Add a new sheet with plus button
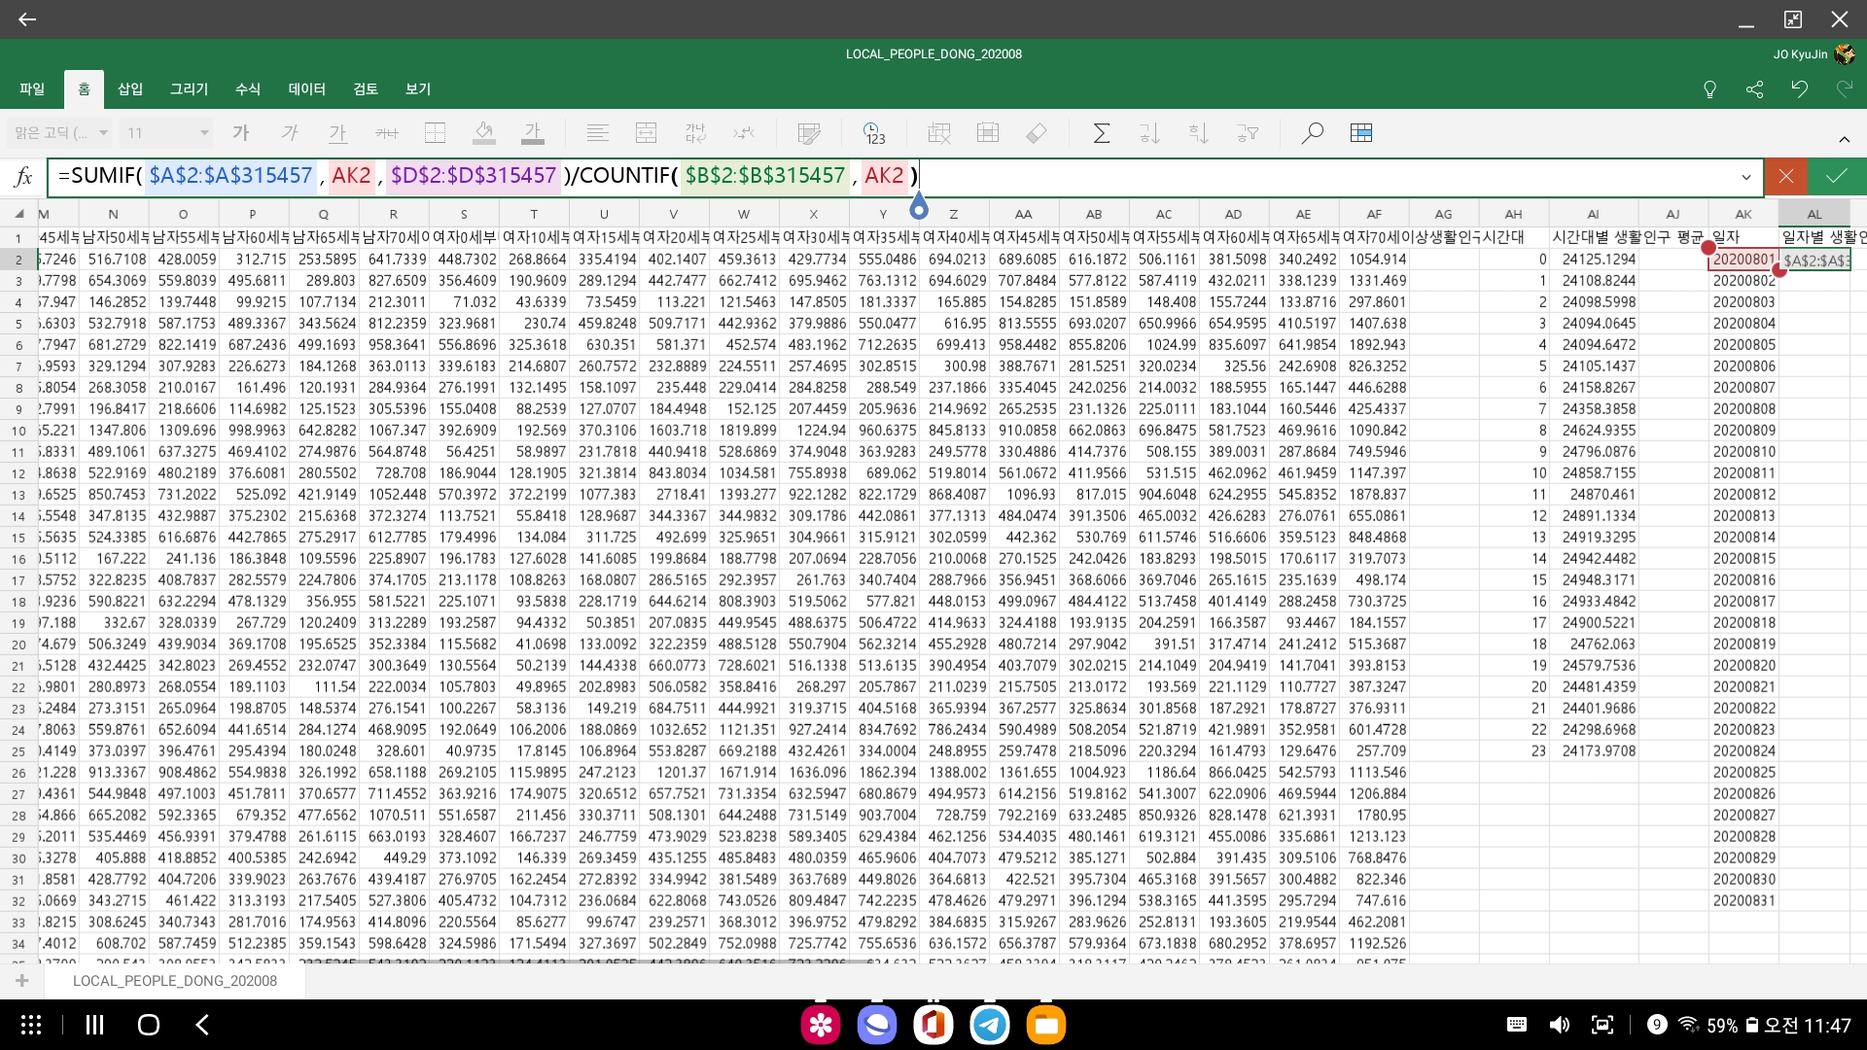 (21, 980)
